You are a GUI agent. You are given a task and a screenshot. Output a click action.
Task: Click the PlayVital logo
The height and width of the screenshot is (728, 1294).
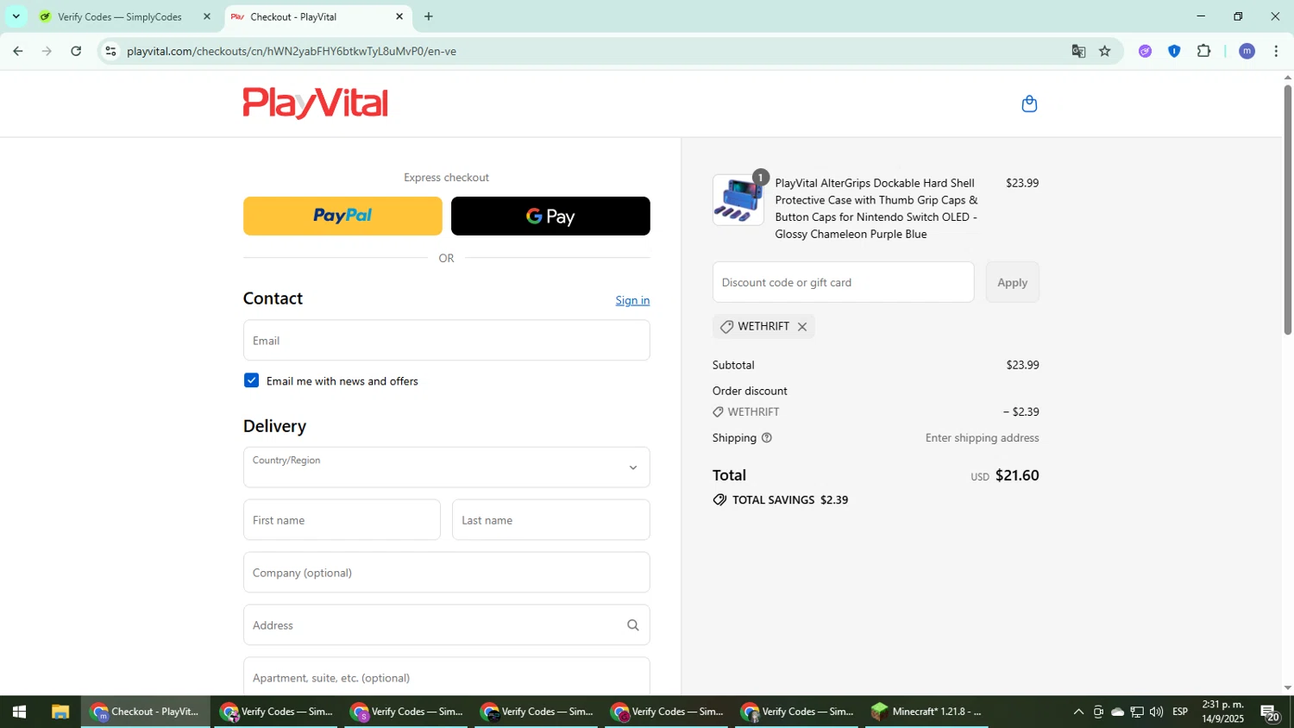click(315, 104)
